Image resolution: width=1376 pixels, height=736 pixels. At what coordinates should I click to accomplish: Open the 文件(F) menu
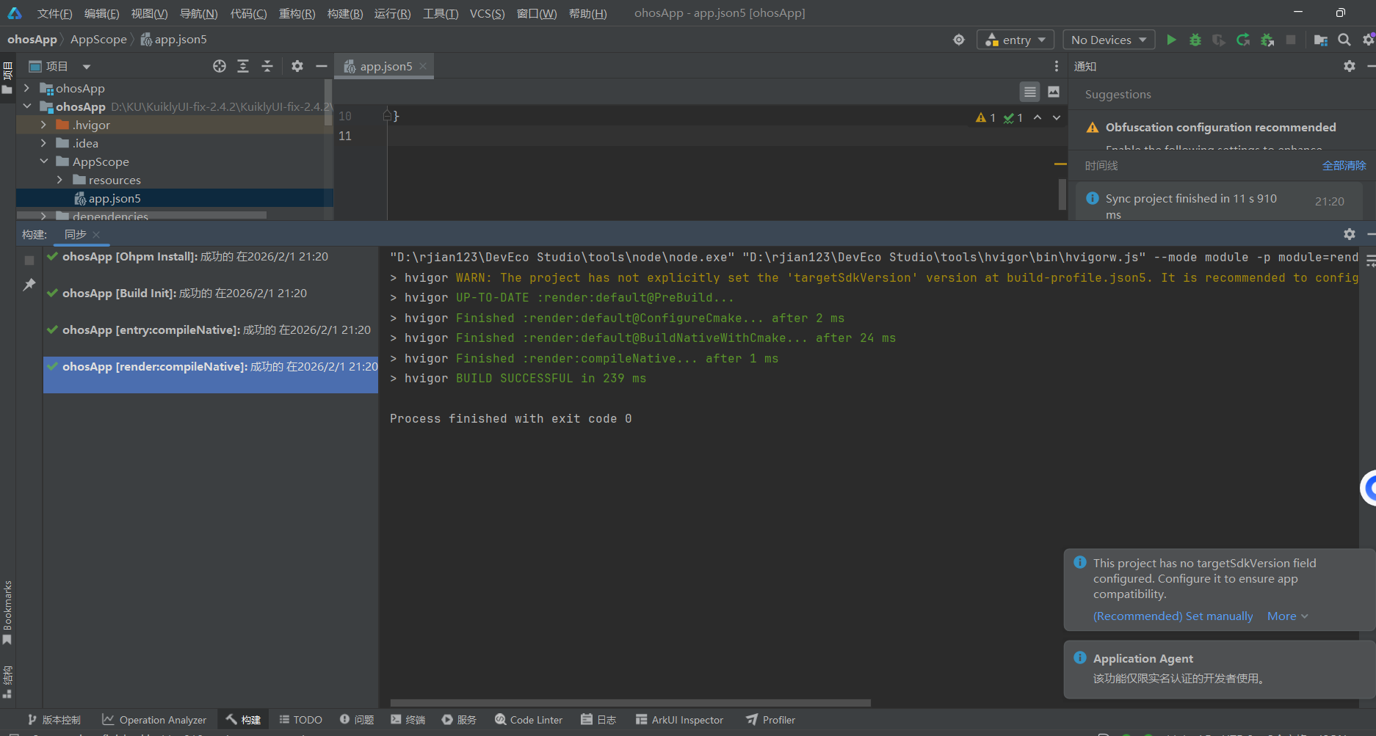coord(55,13)
